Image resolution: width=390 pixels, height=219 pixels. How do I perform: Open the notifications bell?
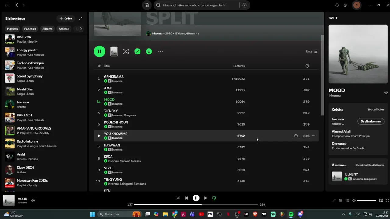pyautogui.click(x=337, y=5)
